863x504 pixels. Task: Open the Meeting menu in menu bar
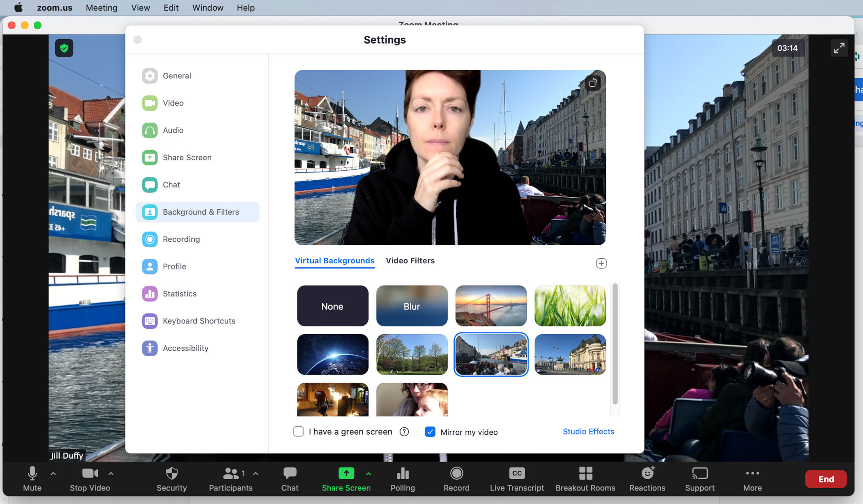pos(102,8)
